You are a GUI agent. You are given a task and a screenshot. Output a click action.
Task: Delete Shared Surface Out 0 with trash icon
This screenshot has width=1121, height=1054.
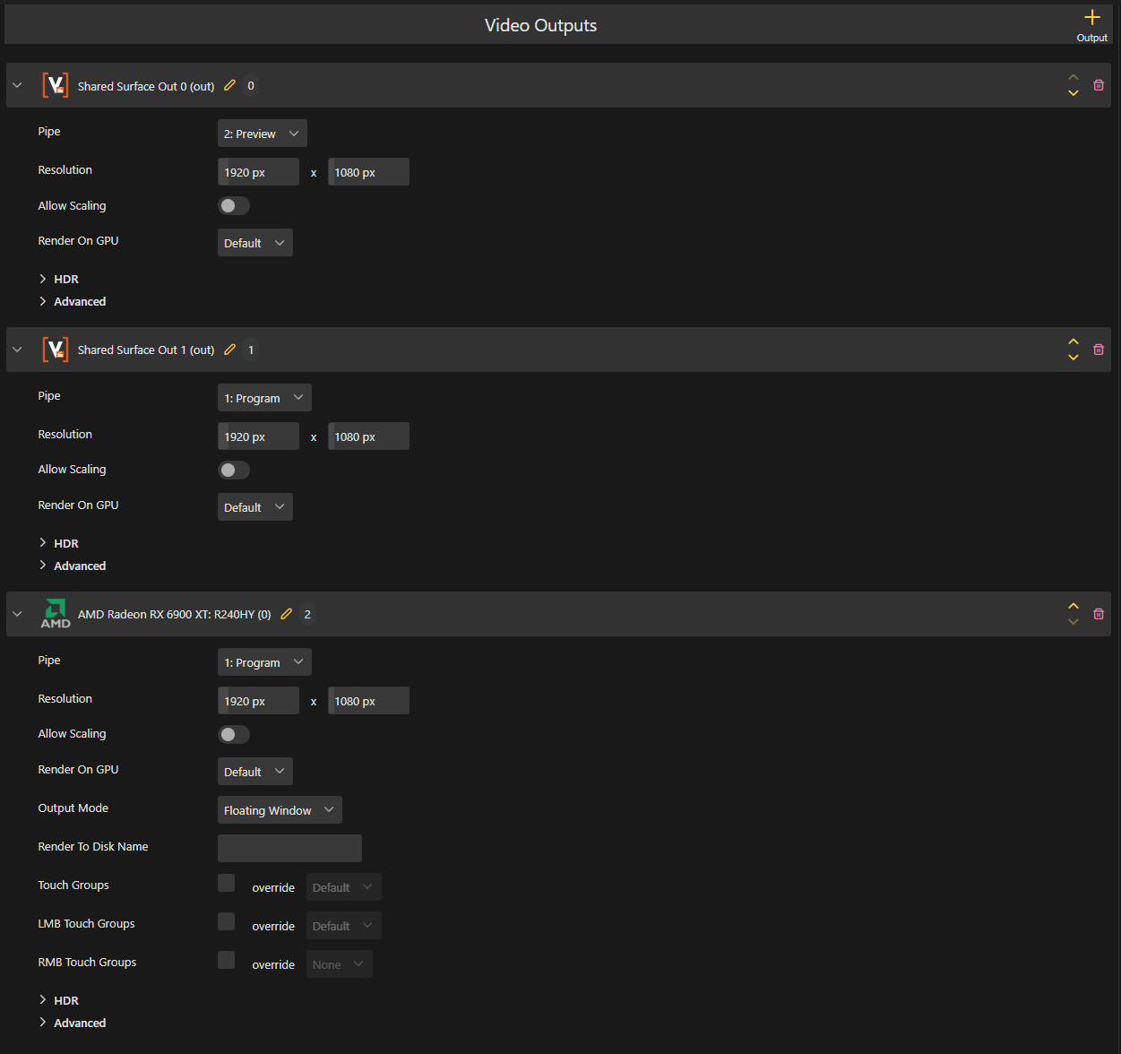[1098, 85]
